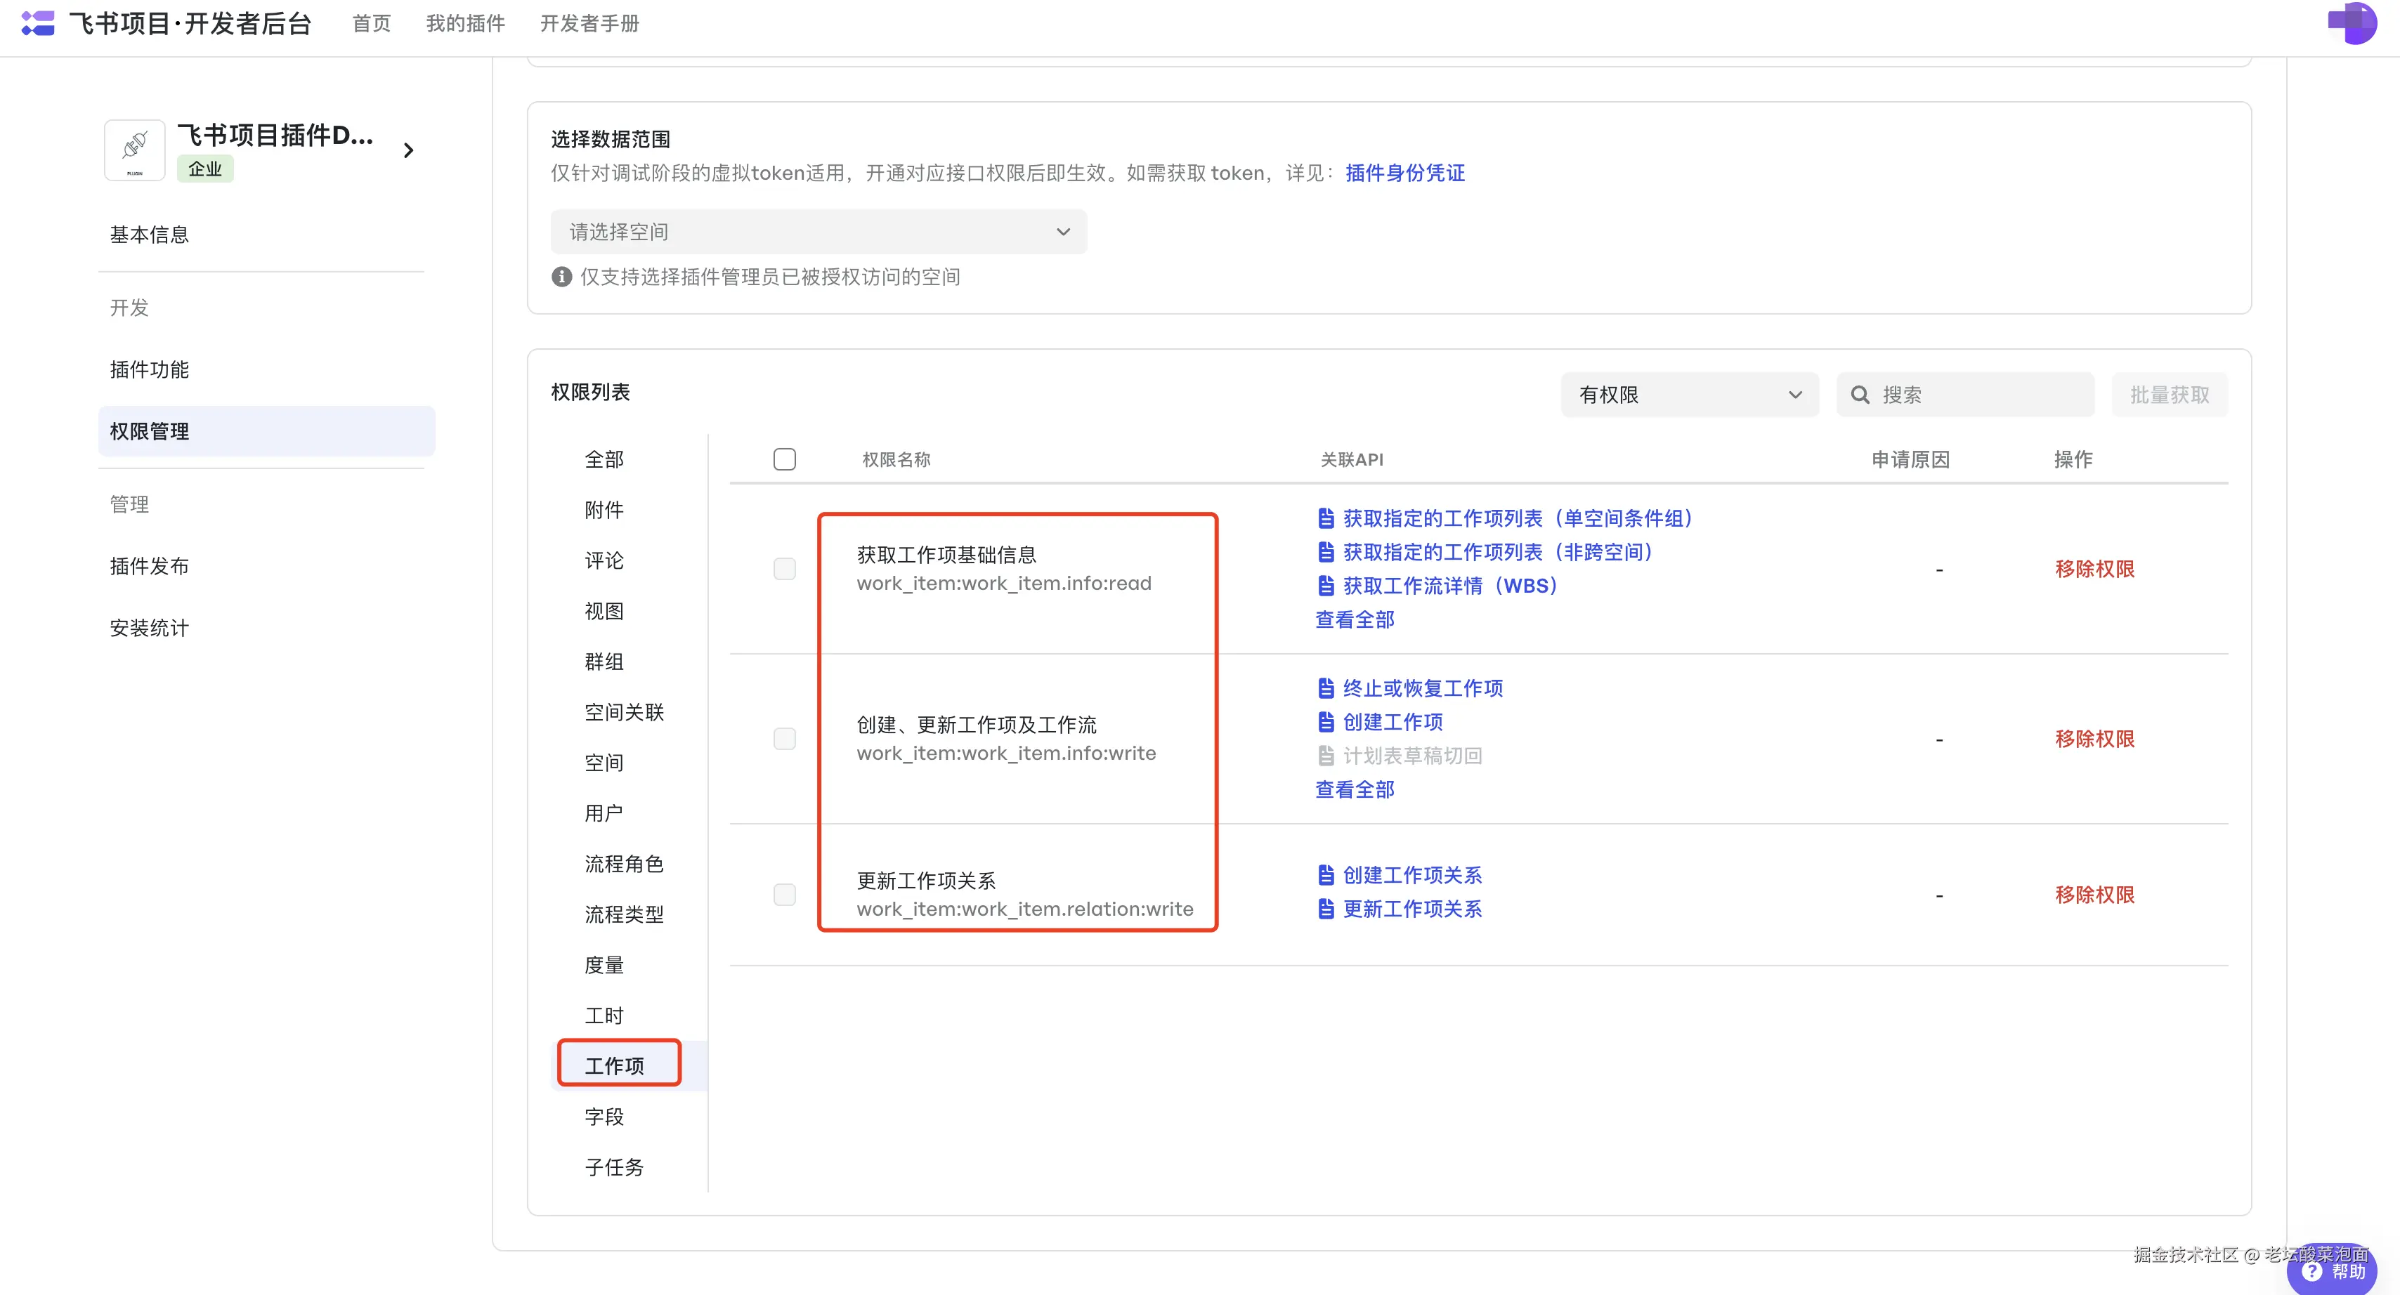2400x1295 pixels.
Task: Click the Feishu Project logo icon
Action: pos(37,23)
